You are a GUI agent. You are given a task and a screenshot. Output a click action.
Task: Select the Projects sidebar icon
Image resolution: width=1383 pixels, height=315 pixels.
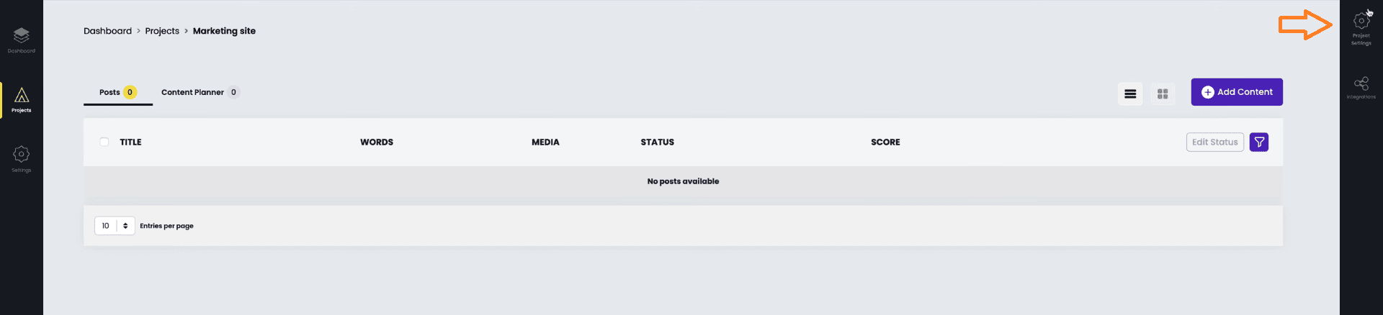[x=22, y=99]
